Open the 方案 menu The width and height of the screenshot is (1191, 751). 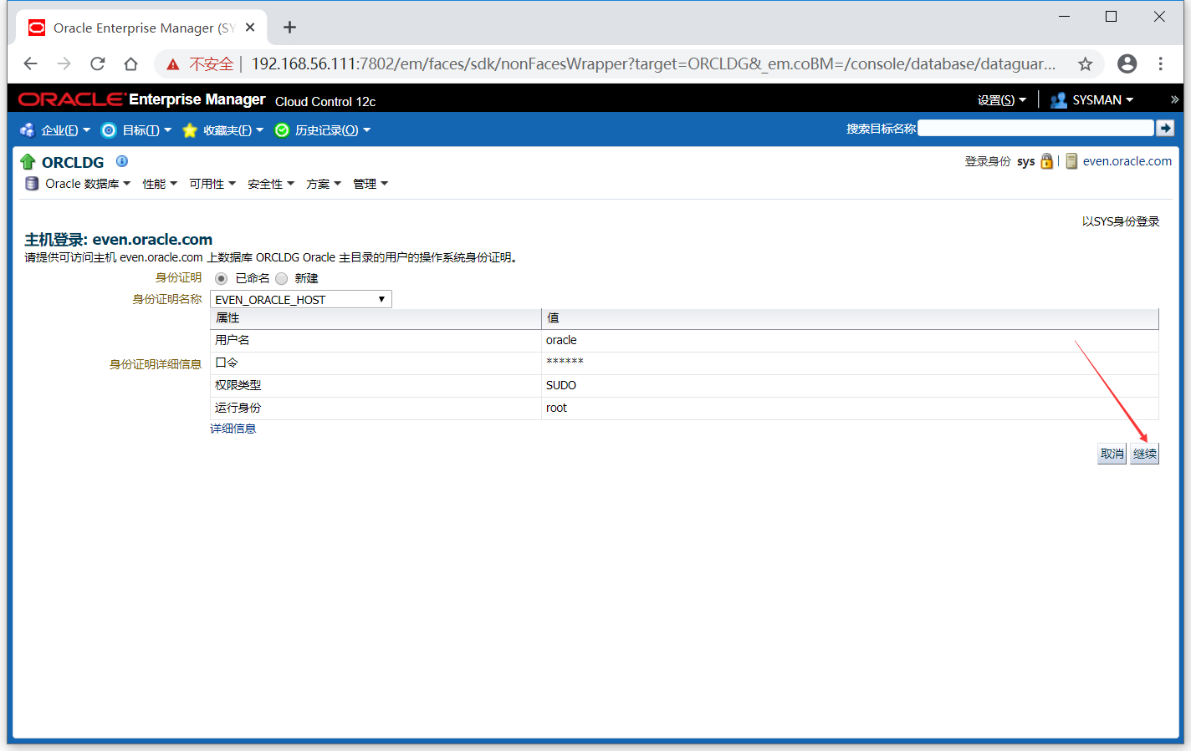[x=324, y=184]
